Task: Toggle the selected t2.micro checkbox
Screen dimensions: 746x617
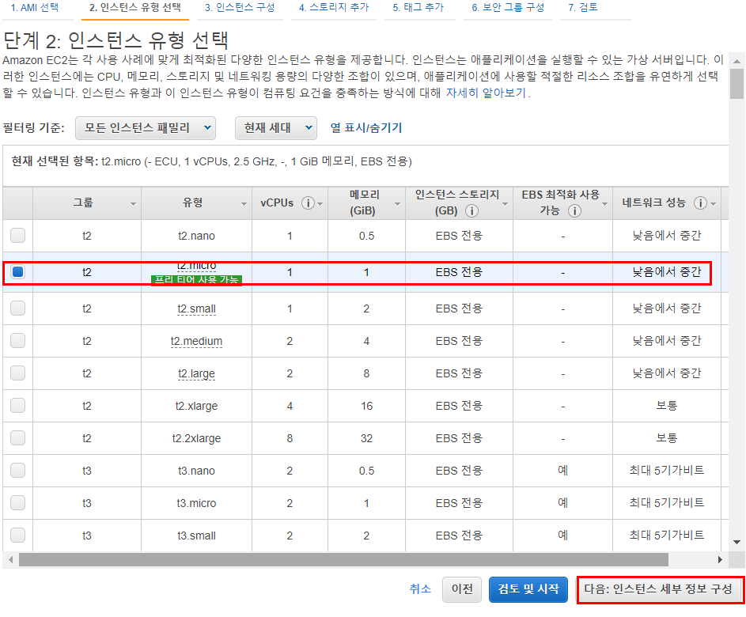Action: tap(18, 271)
